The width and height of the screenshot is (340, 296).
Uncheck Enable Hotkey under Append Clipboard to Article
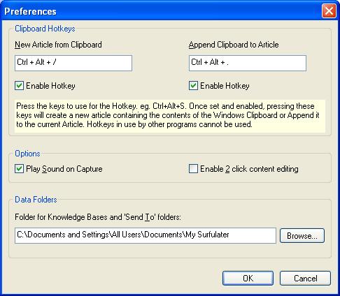click(193, 86)
